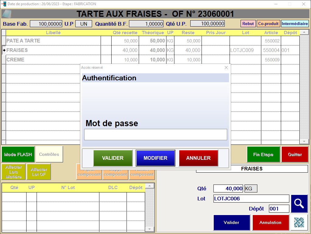
Task: Click the document icon at top-left header
Action: click(7, 14)
